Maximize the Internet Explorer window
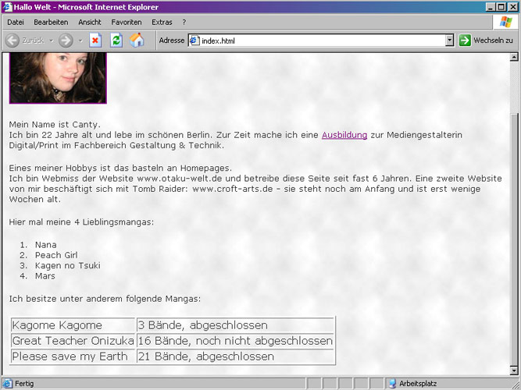 coord(501,7)
